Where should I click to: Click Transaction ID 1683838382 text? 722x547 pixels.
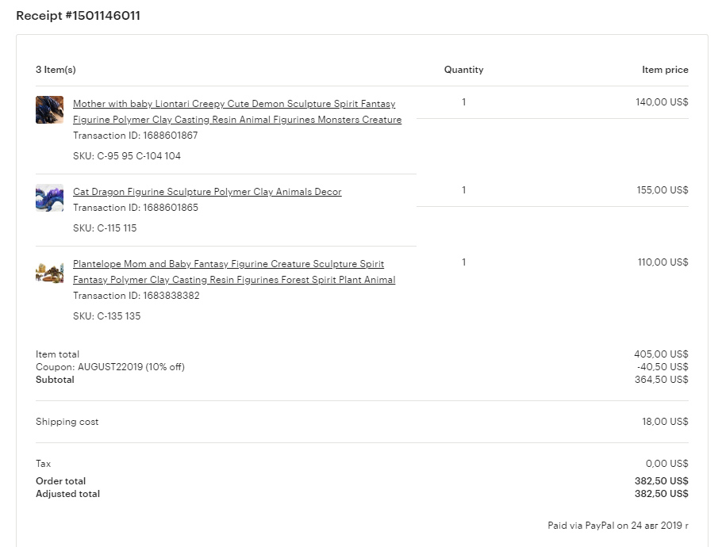click(x=136, y=296)
